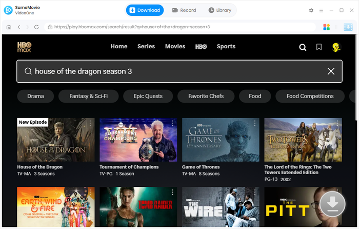Open the bookmark My Stuff icon
Image resolution: width=359 pixels, height=229 pixels.
pyautogui.click(x=319, y=47)
